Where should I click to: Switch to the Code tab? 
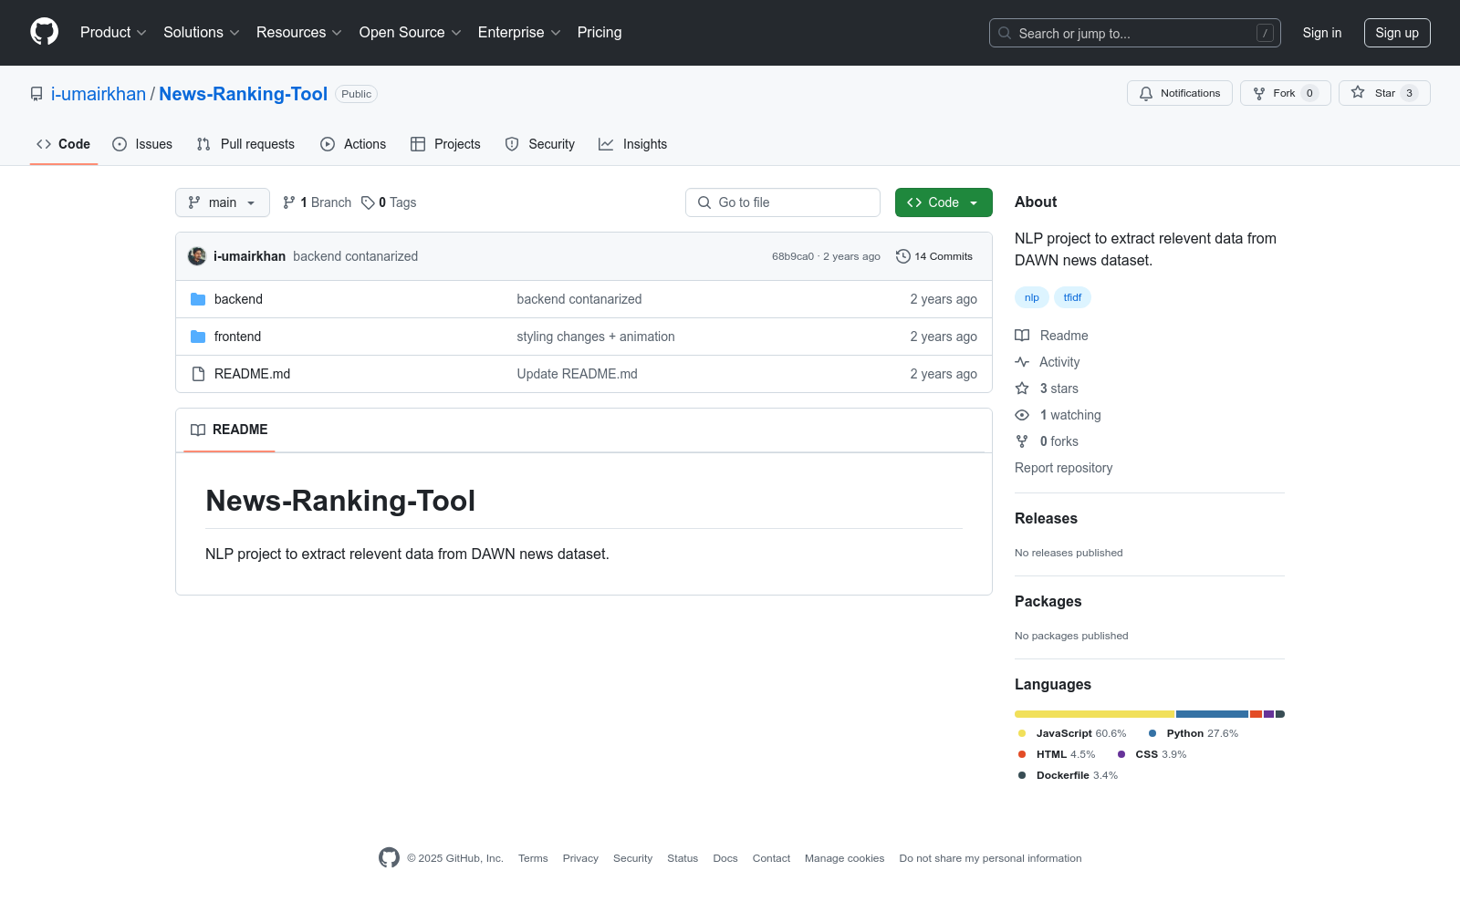64,144
